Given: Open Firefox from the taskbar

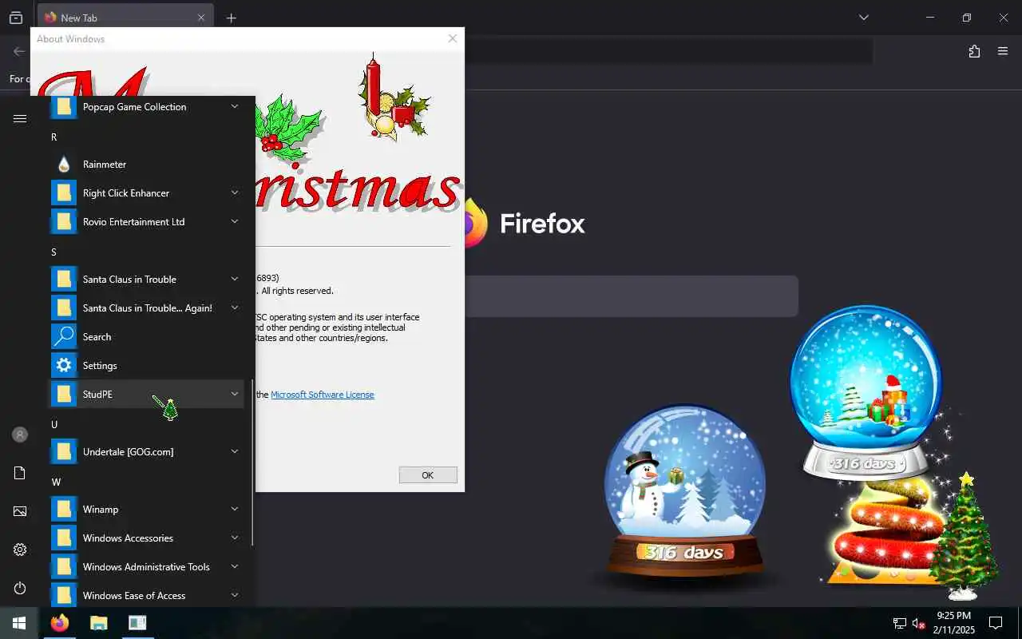Looking at the screenshot, I should [60, 623].
